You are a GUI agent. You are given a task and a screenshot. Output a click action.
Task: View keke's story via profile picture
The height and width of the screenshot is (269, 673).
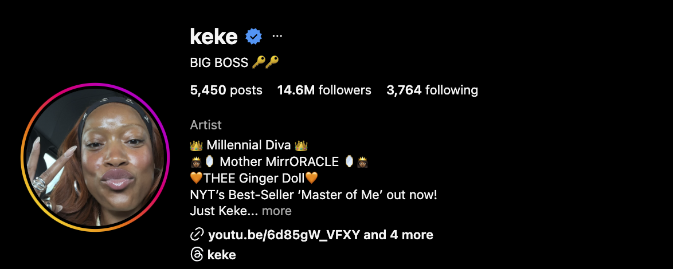95,157
